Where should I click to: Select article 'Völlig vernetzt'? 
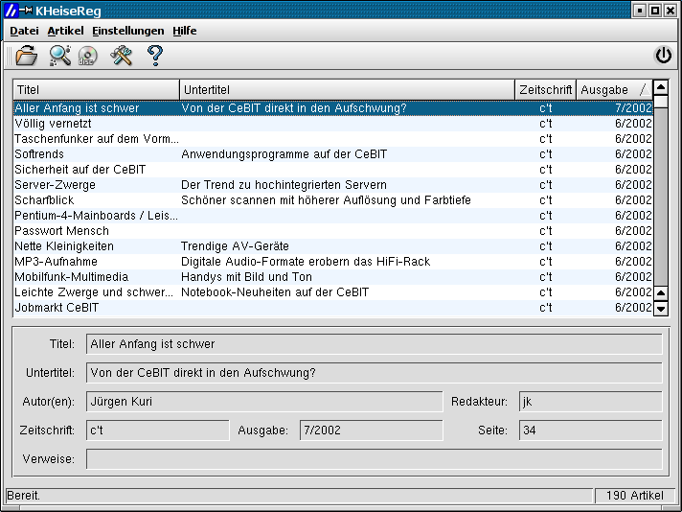tap(333, 124)
